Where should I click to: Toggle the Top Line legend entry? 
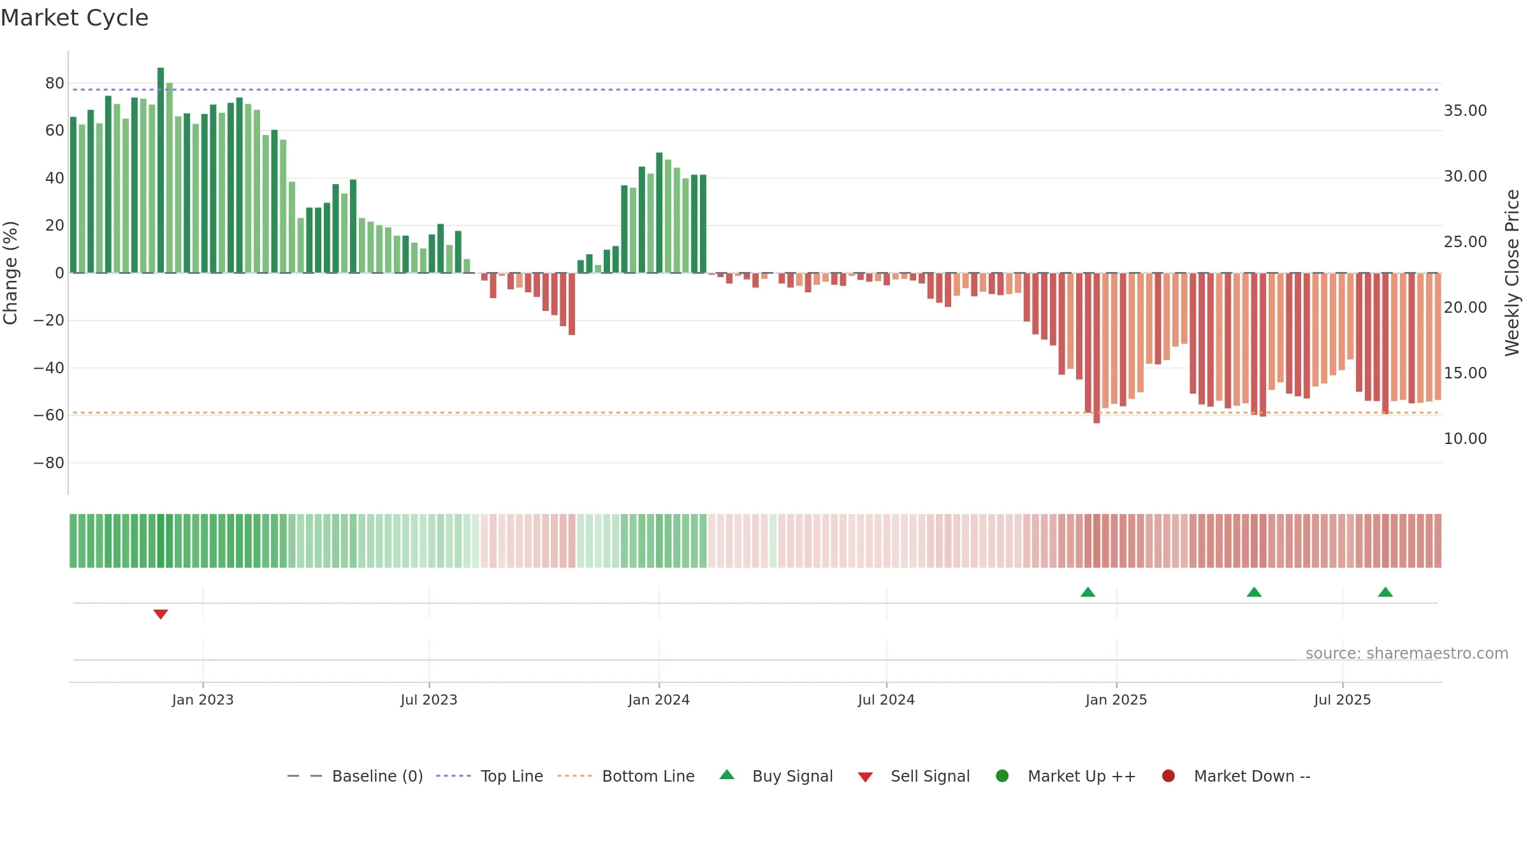(x=490, y=776)
